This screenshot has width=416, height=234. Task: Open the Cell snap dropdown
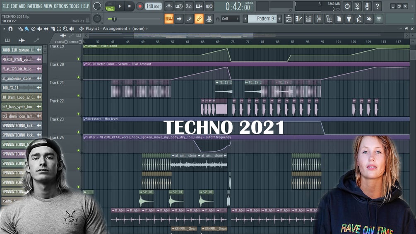(x=230, y=19)
